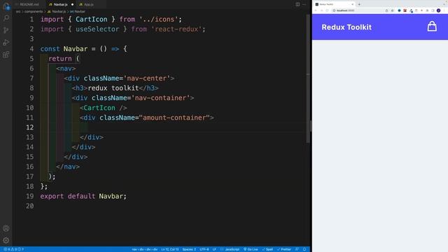Select the Navbar.js editor tab
The width and height of the screenshot is (448, 252).
tap(60, 4)
